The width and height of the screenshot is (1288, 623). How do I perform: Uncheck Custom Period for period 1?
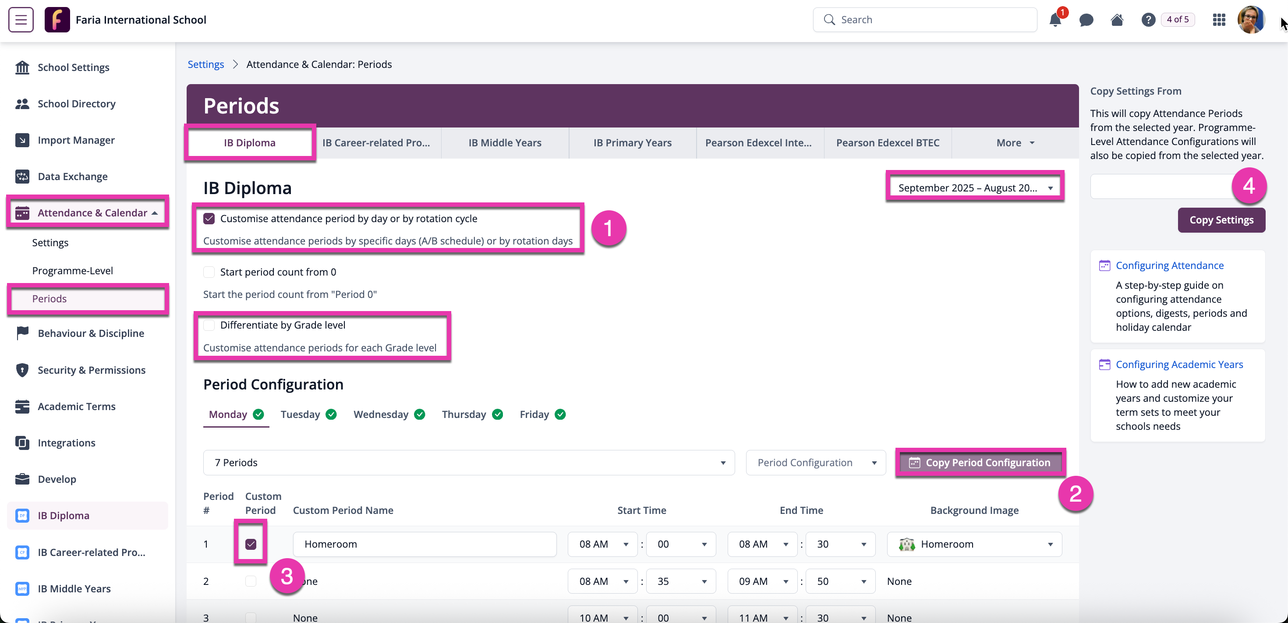pos(251,544)
